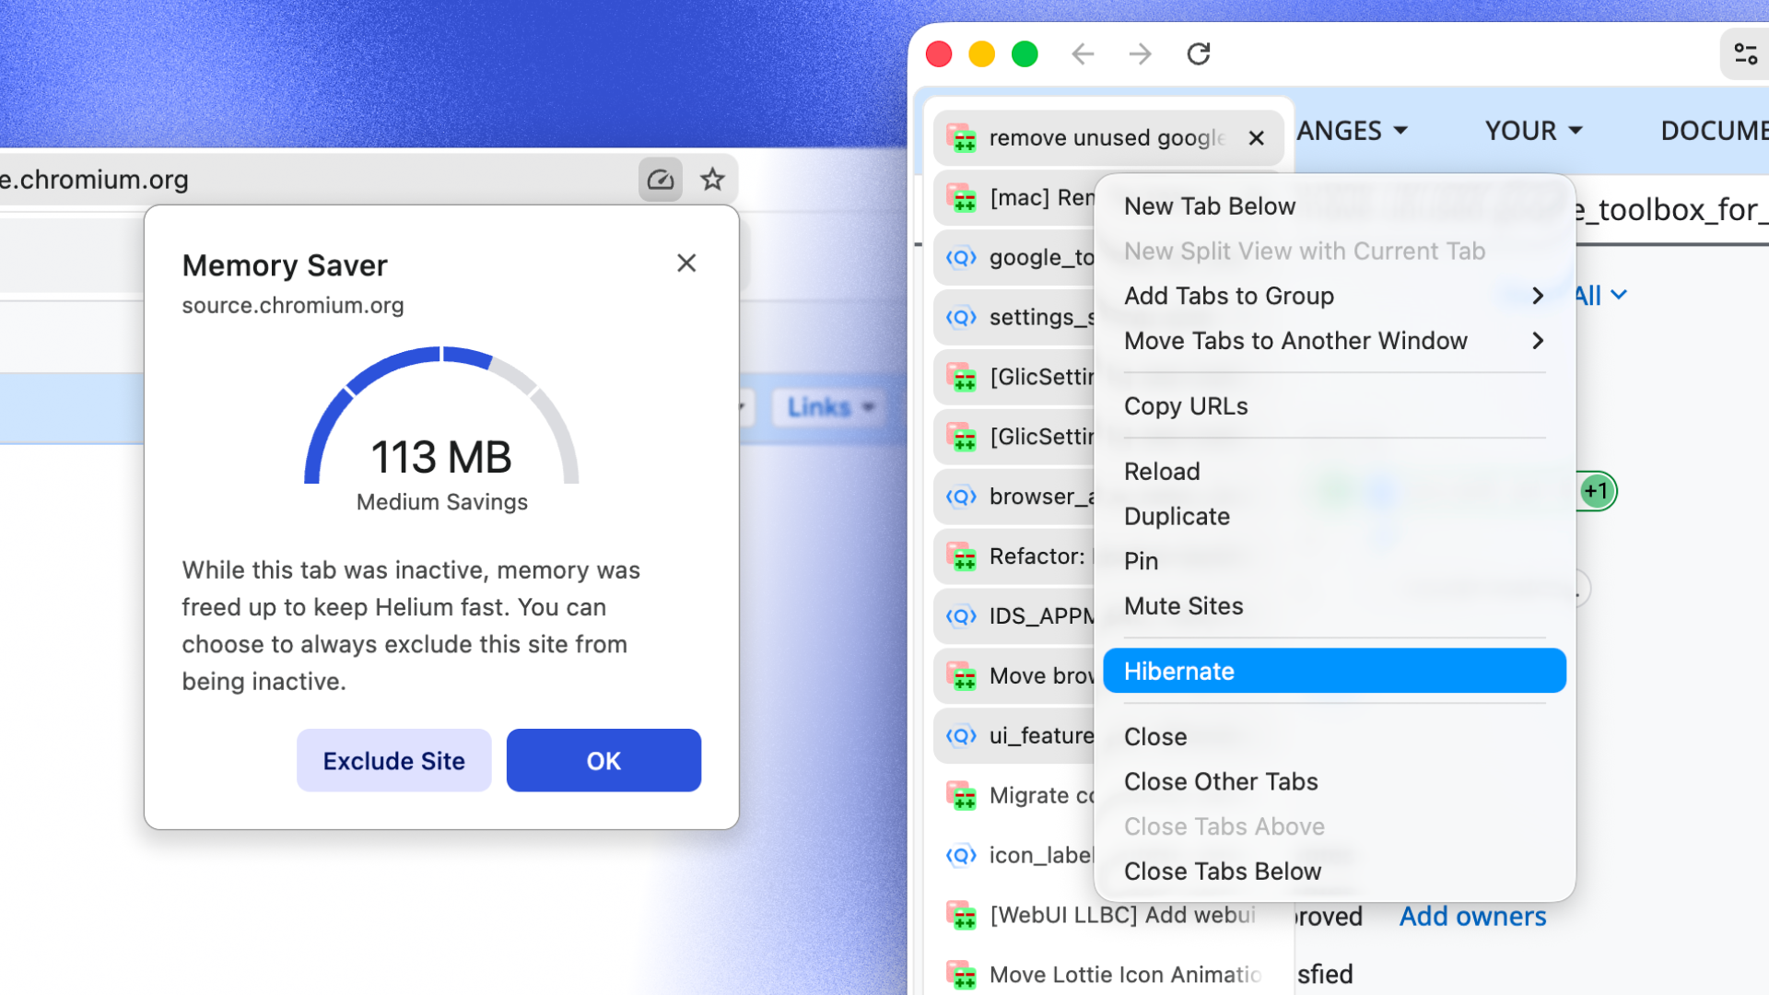Choose Reload from context menu
The width and height of the screenshot is (1769, 995).
(x=1334, y=472)
